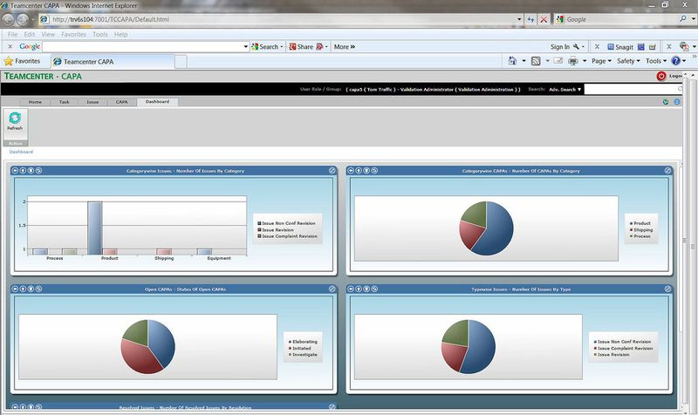Expand the Print options arrow

pyautogui.click(x=585, y=61)
